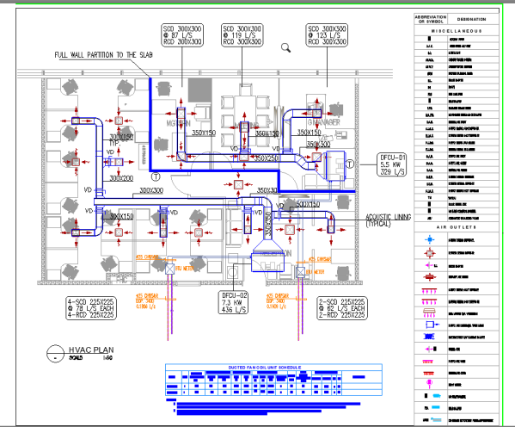515x427 pixels.
Task: Click the magenta circular legend symbol
Action: 429,383
